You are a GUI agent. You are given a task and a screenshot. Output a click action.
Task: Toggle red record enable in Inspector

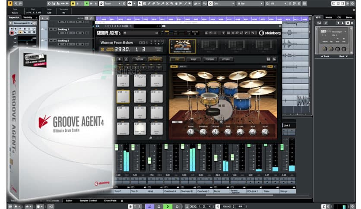(12, 33)
